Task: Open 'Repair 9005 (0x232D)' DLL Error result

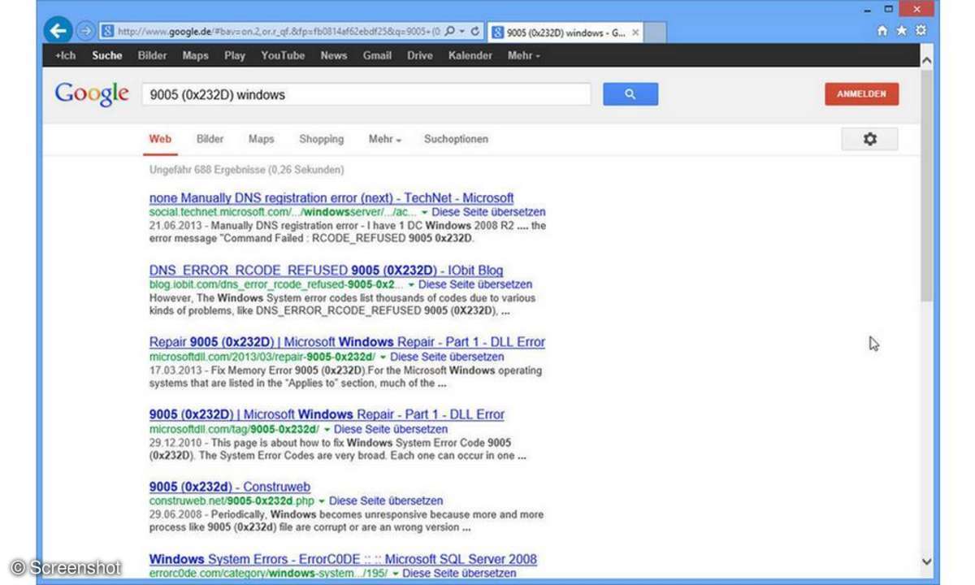Action: tap(347, 342)
